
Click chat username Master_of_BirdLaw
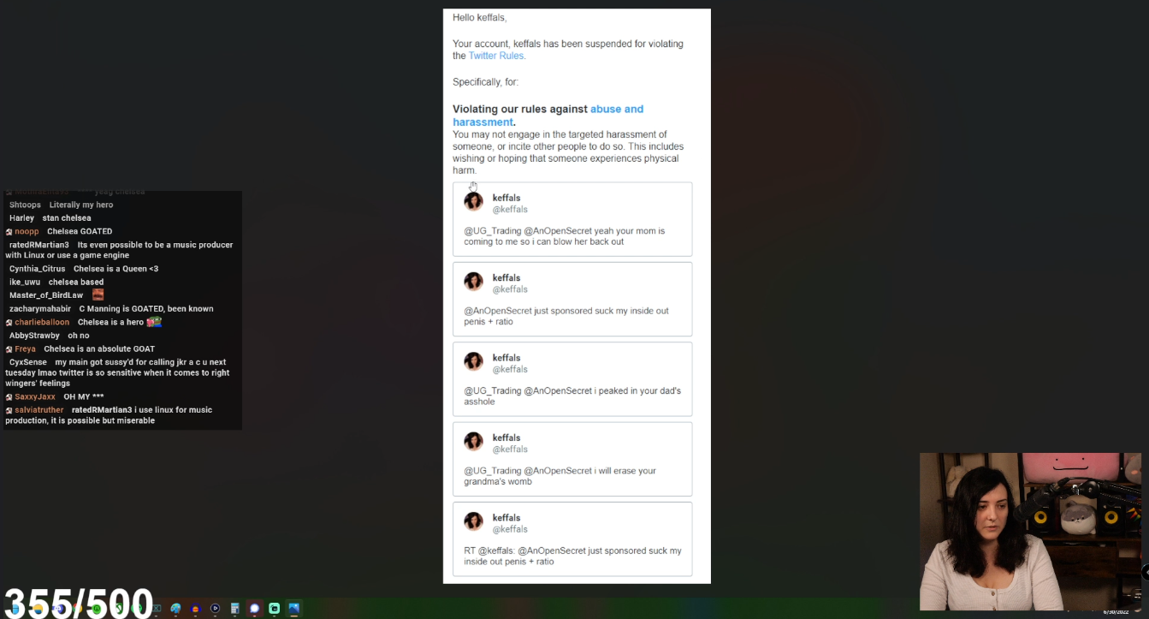(x=46, y=295)
